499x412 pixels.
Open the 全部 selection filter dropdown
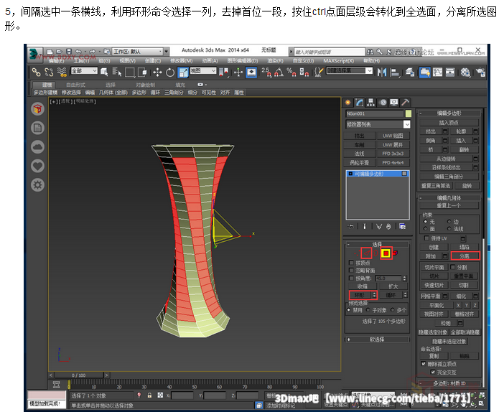pyautogui.click(x=84, y=70)
